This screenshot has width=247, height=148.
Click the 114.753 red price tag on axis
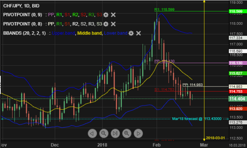[238, 91]
